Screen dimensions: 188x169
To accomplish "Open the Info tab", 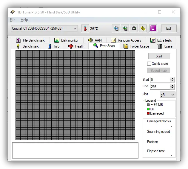I will click(x=54, y=46).
